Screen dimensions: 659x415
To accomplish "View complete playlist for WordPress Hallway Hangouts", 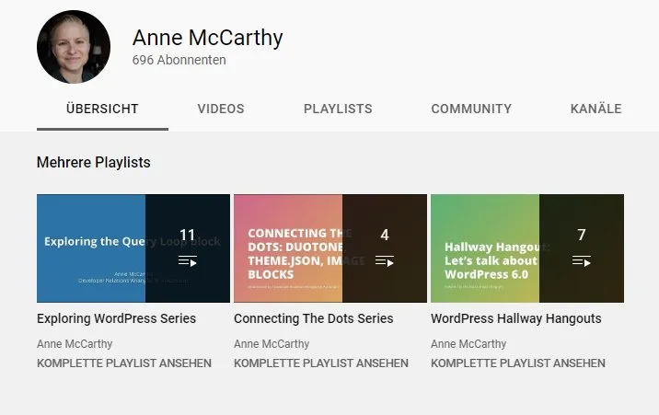I will [x=518, y=363].
